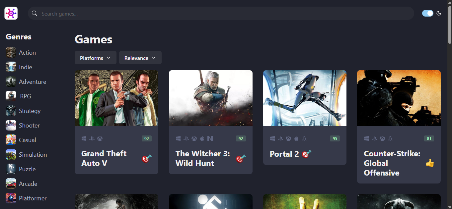Open the Grand Theft Auto V title
The height and width of the screenshot is (209, 452).
click(x=104, y=158)
